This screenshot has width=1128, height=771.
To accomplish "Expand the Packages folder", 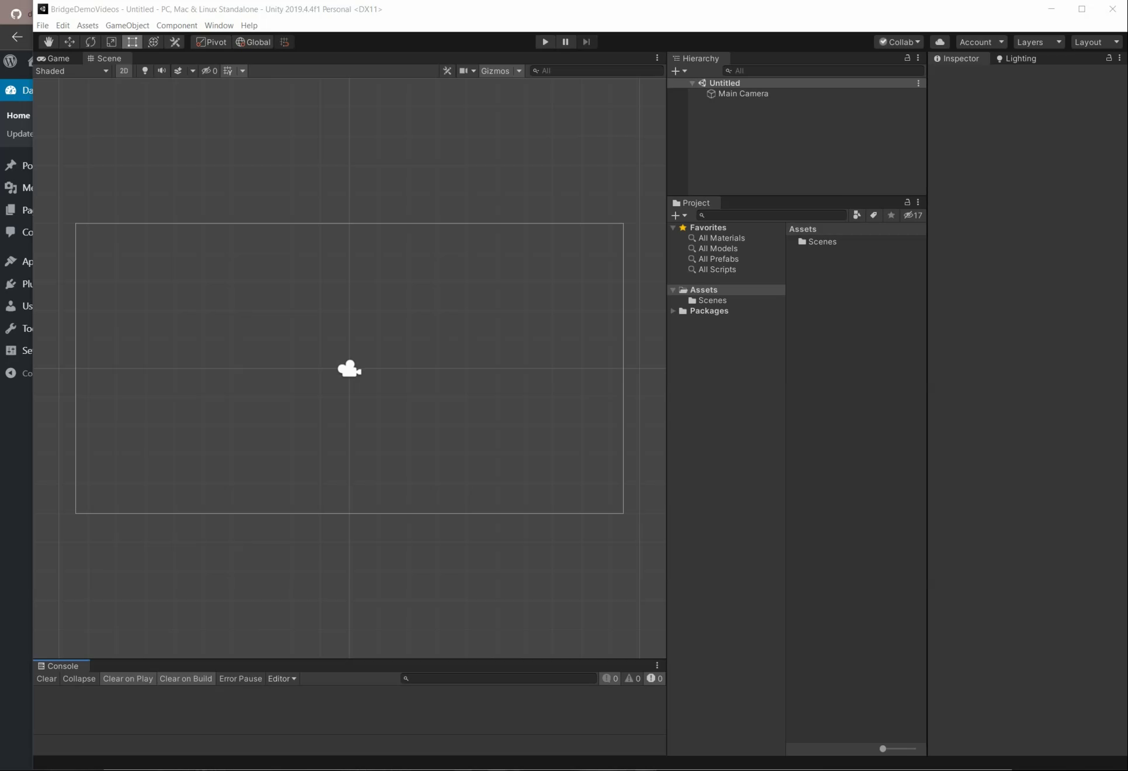I will click(673, 311).
